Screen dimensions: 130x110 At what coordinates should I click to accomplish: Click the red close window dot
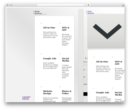[x=8, y=5]
